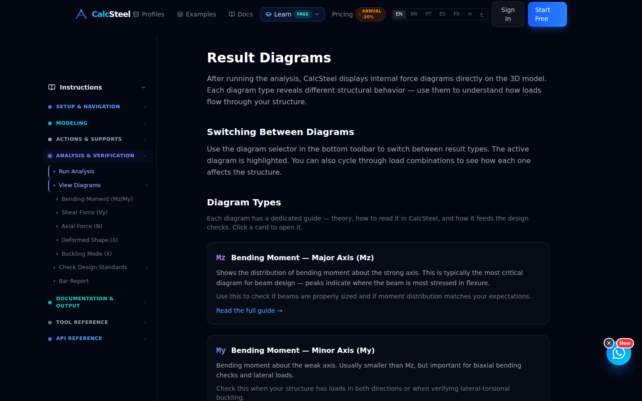Screen dimensions: 642x401
Task: Open Pricing with annual discount badge
Action: (358, 14)
